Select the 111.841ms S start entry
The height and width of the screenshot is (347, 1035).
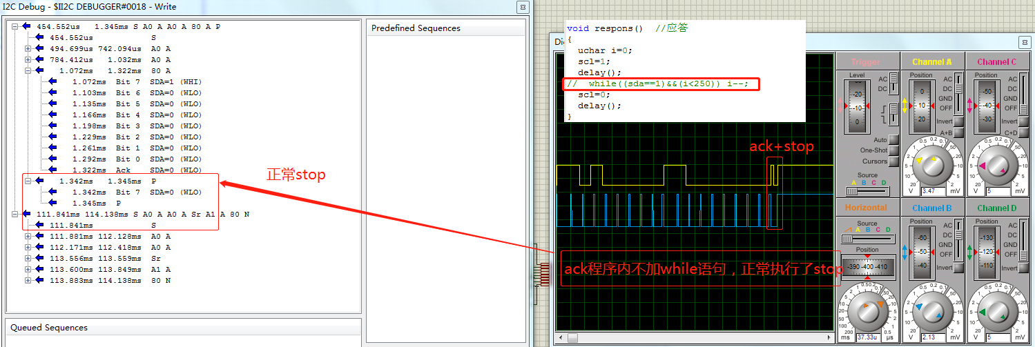(102, 225)
